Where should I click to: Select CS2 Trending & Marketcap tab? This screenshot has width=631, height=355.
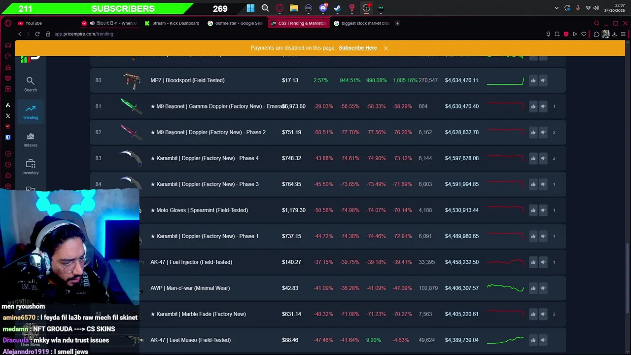299,23
